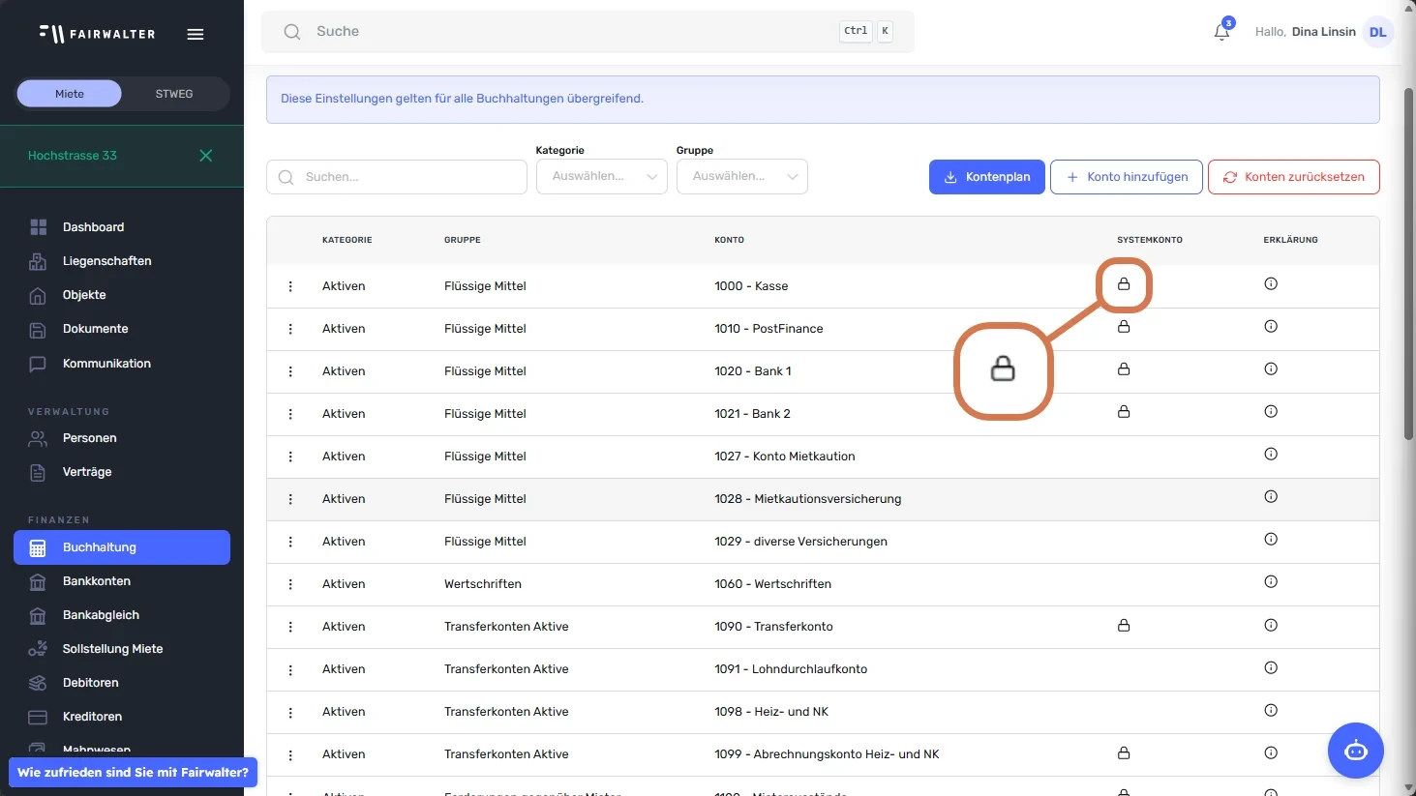
Task: Click the Debitoren sidebar icon
Action: [x=38, y=683]
